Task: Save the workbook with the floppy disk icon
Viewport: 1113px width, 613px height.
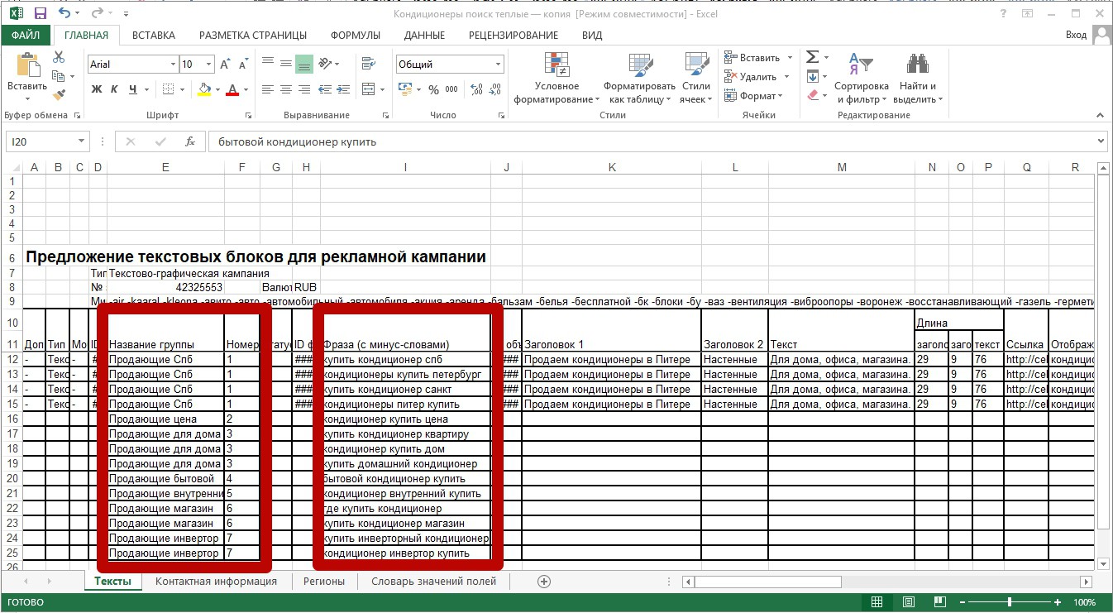Action: (x=40, y=13)
